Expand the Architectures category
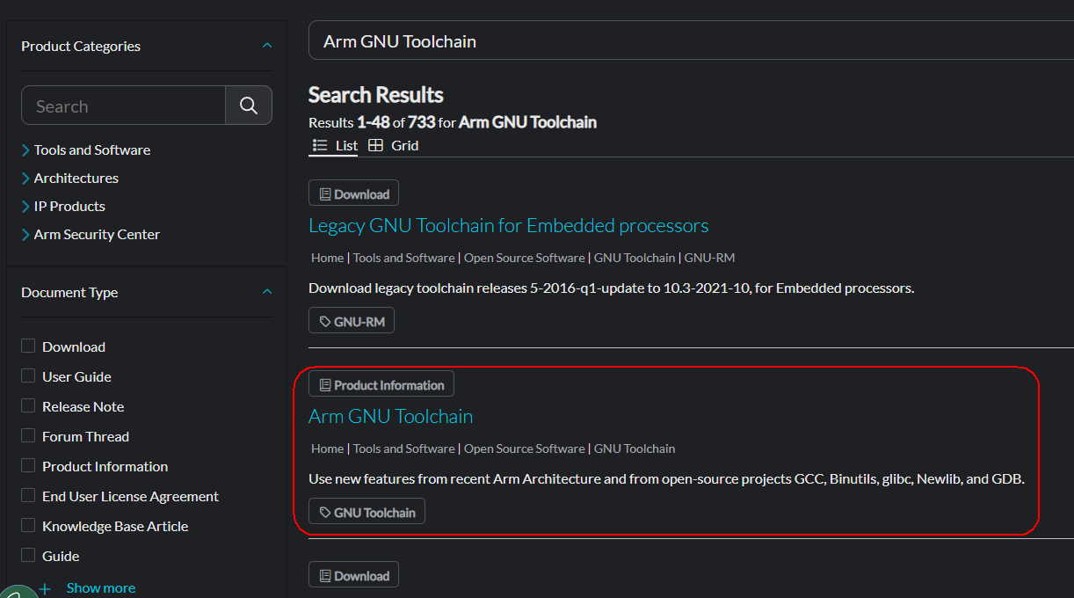The height and width of the screenshot is (598, 1074). pos(25,179)
